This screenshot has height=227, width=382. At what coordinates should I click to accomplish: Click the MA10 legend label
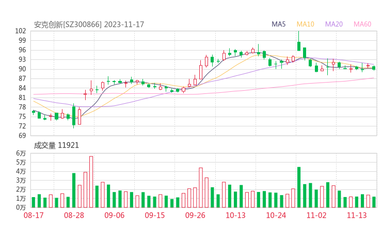click(x=305, y=24)
